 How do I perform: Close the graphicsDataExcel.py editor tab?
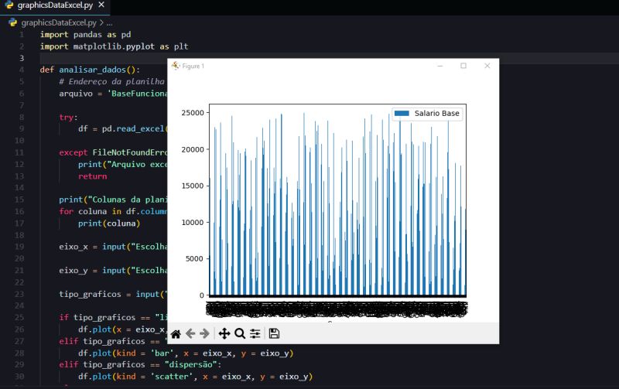coord(101,5)
